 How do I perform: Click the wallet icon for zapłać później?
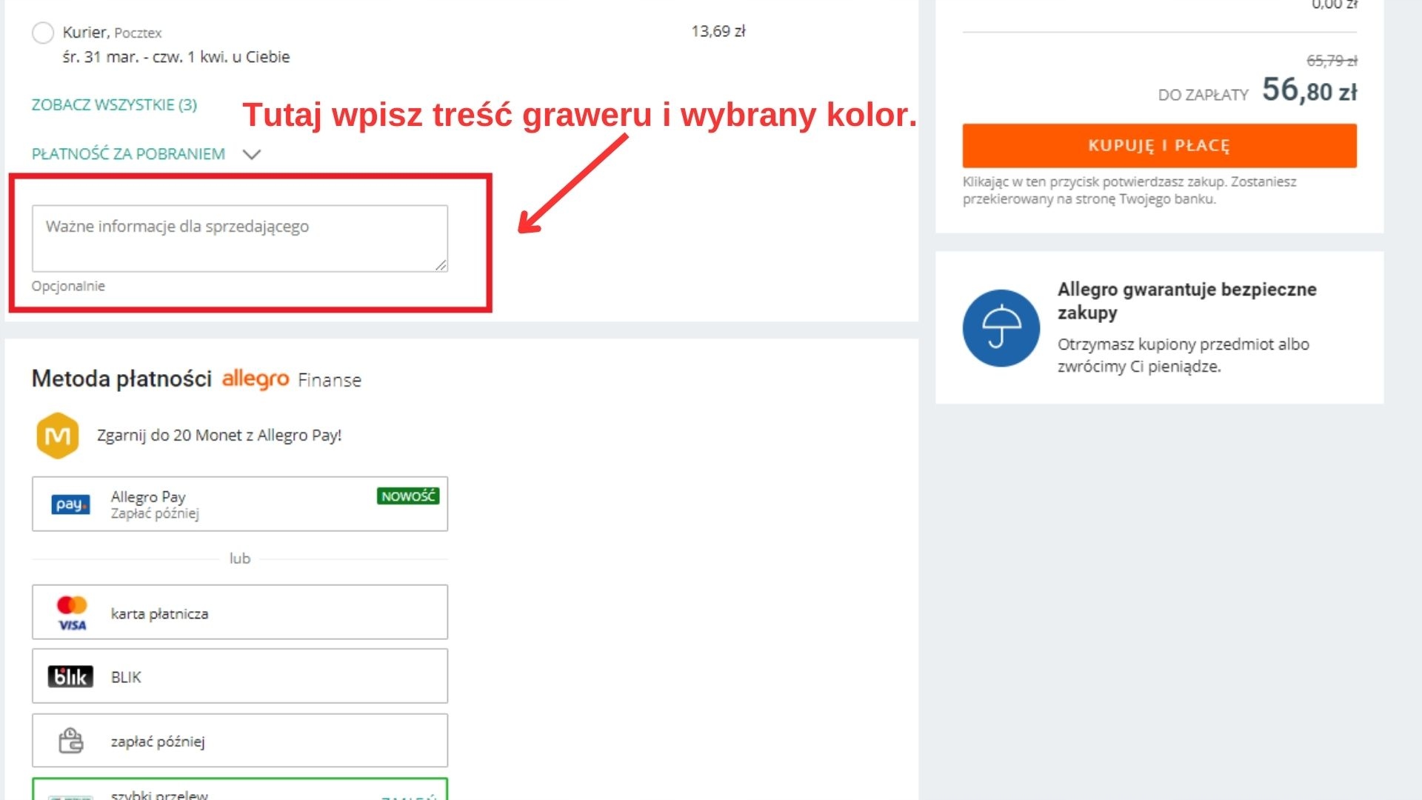pyautogui.click(x=71, y=741)
